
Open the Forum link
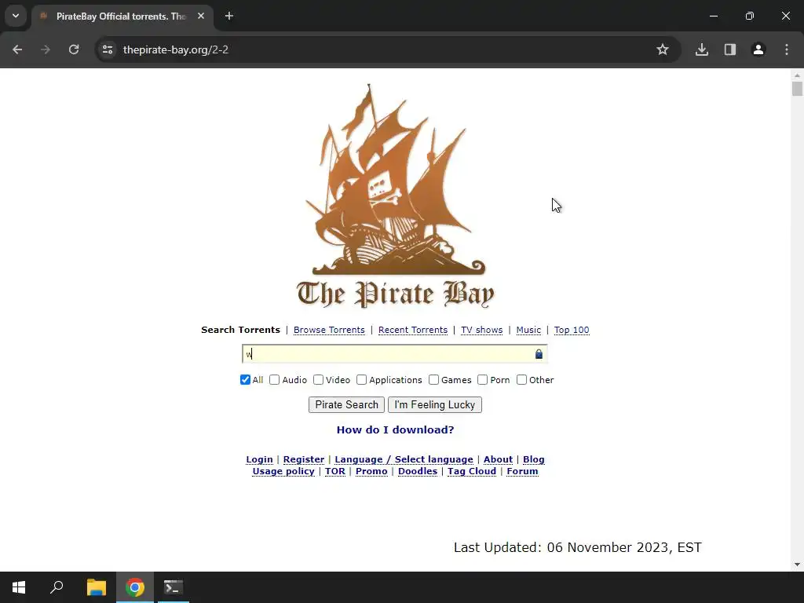tap(522, 471)
